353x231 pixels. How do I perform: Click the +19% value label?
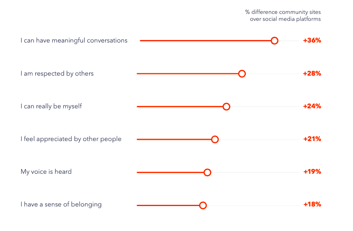(x=312, y=172)
